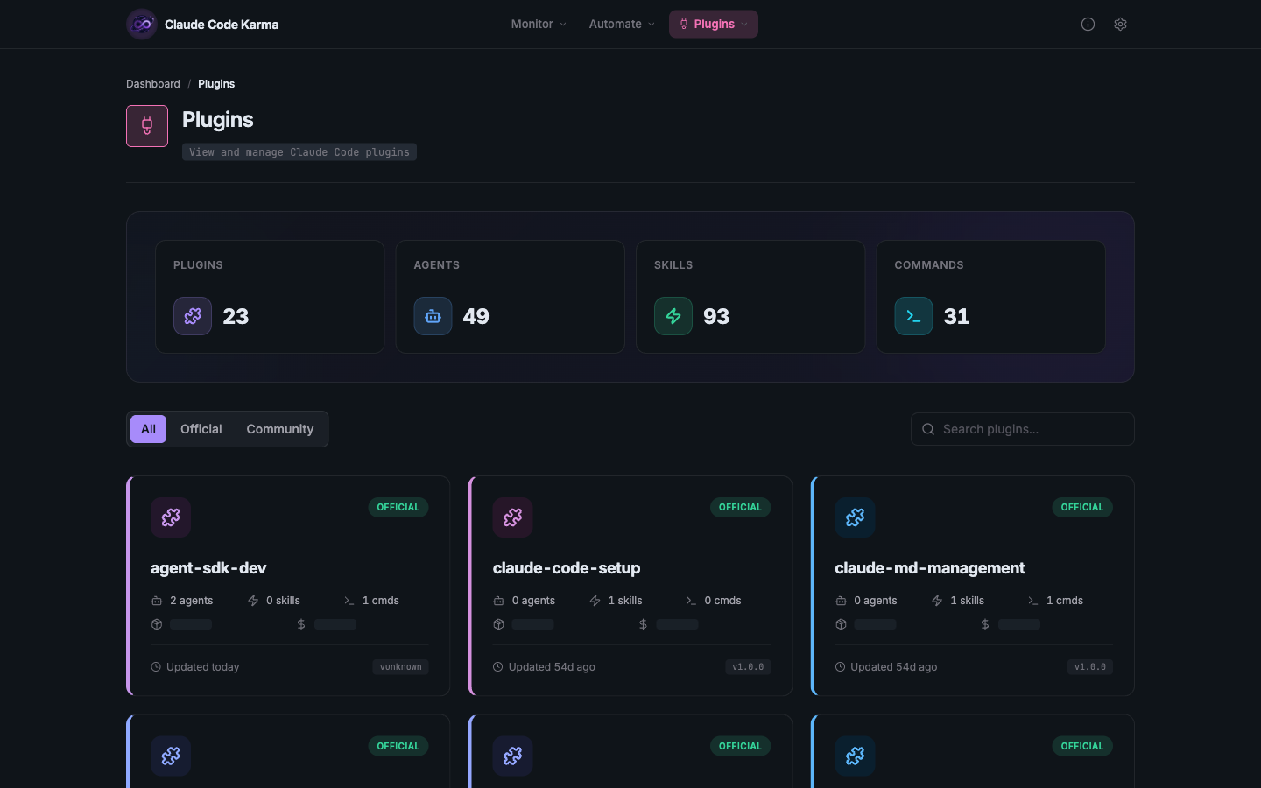Expand the Monitor menu

pyautogui.click(x=539, y=25)
